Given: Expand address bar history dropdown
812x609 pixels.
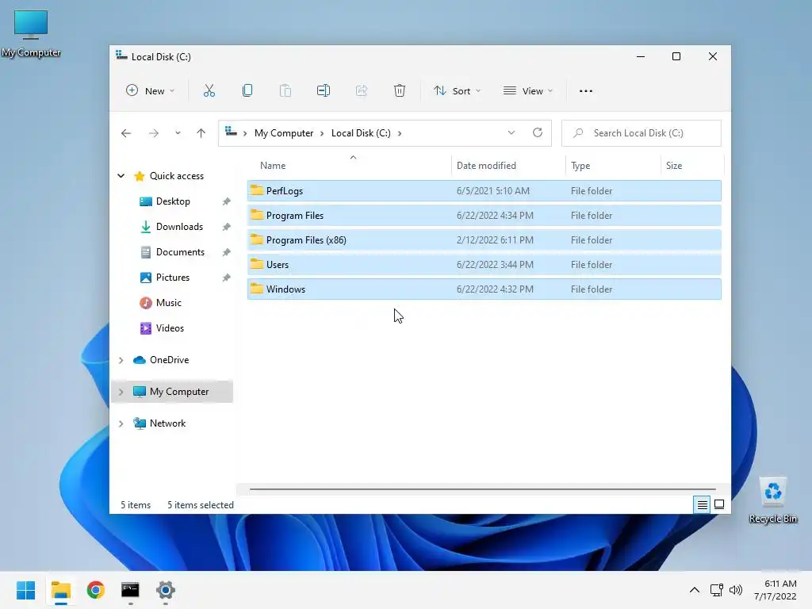Looking at the screenshot, I should pyautogui.click(x=511, y=132).
